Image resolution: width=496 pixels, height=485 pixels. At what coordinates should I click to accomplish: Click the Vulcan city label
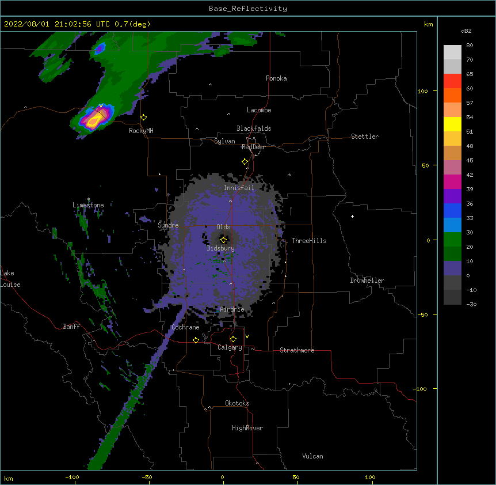[x=312, y=456]
